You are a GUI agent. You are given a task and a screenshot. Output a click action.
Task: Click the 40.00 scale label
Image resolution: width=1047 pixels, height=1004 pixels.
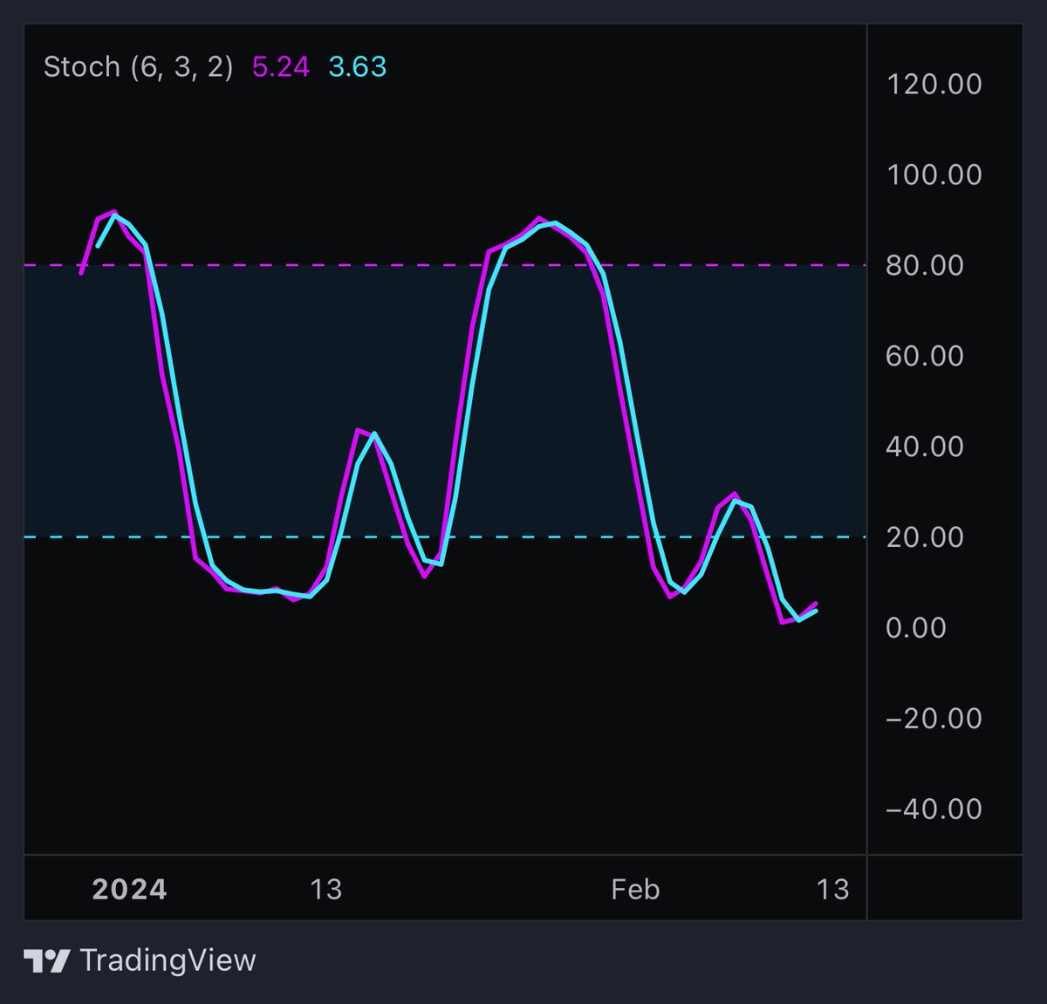925,447
